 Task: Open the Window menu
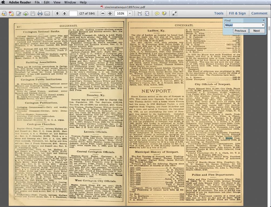(70, 2)
